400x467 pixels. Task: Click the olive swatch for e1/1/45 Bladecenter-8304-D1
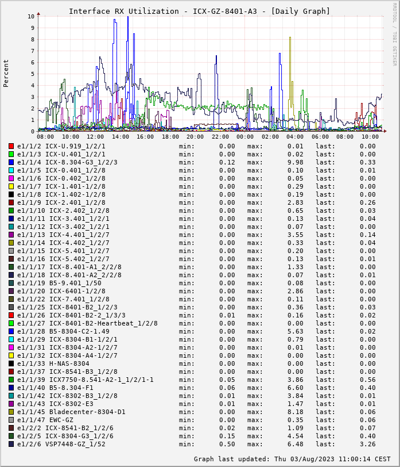[x=11, y=412]
